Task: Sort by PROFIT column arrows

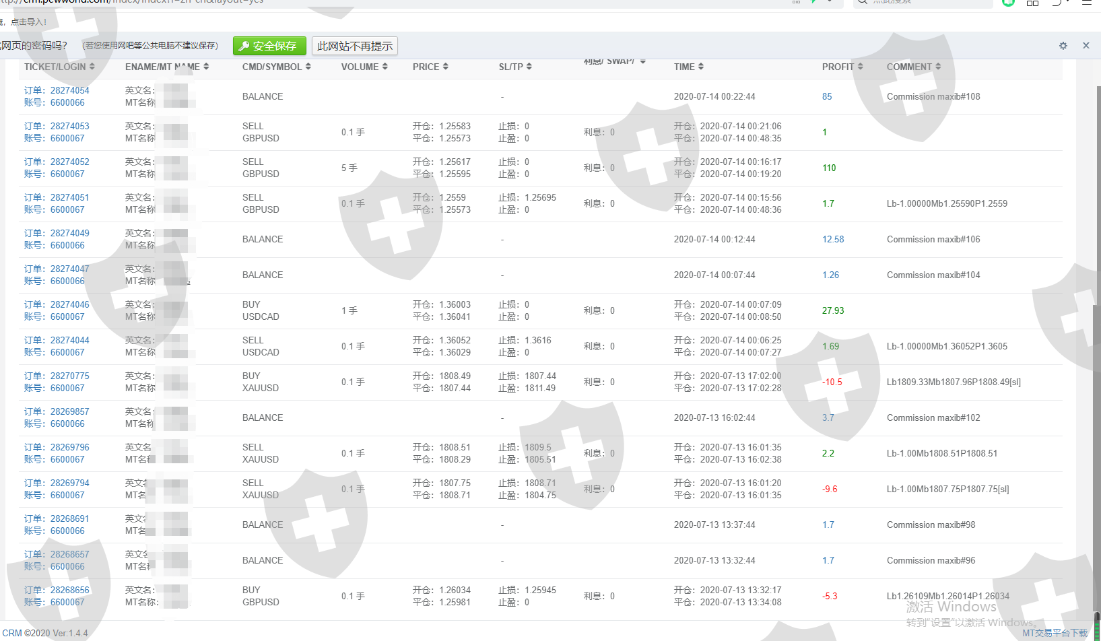Action: coord(860,67)
